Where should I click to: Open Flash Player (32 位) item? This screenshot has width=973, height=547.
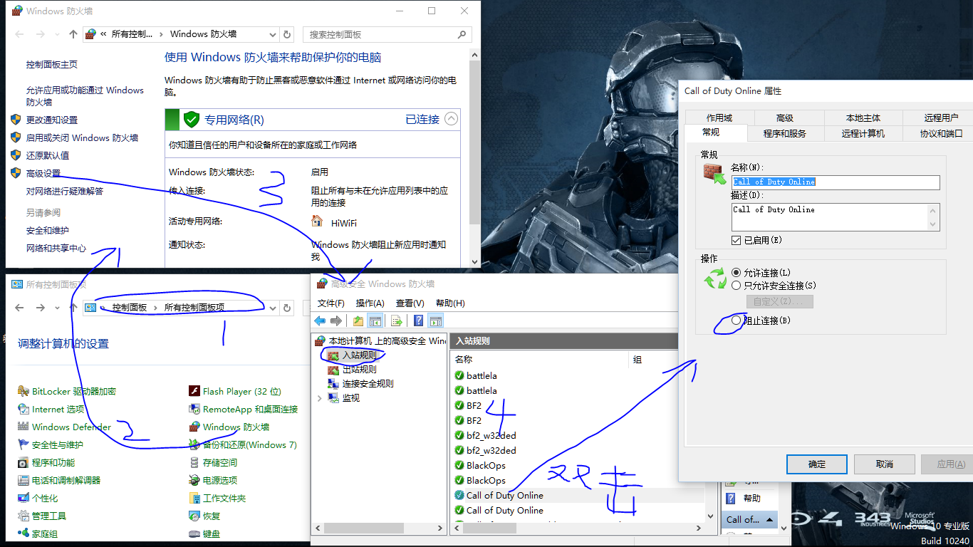tap(235, 391)
